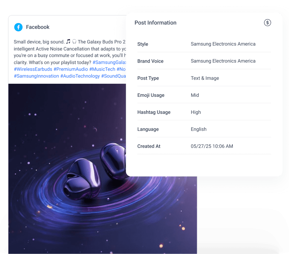Select the Style value Samsung Electronics America

click(x=223, y=44)
